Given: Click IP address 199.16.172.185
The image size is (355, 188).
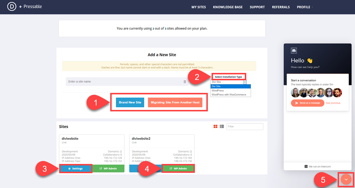Looking at the screenshot, I should point(183,158).
